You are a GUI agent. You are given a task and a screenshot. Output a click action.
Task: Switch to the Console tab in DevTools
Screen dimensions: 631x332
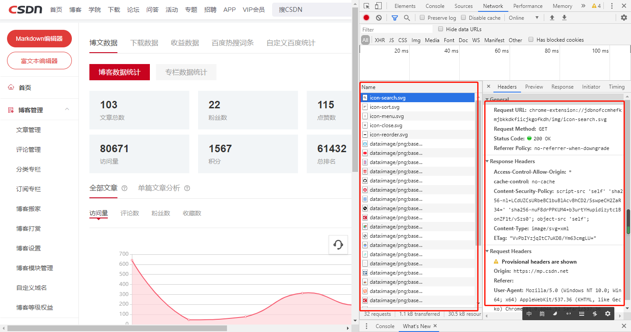[x=434, y=6]
